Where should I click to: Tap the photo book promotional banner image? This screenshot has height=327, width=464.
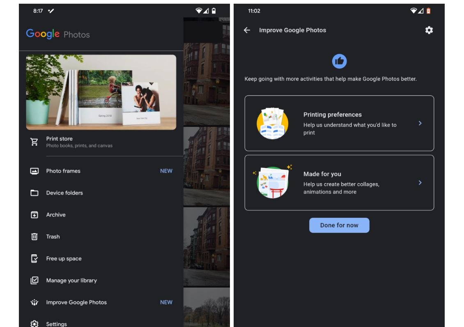point(101,92)
